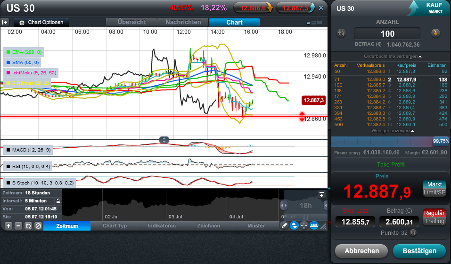Open the Chart Typ tab
451x264 pixels.
[x=115, y=226]
